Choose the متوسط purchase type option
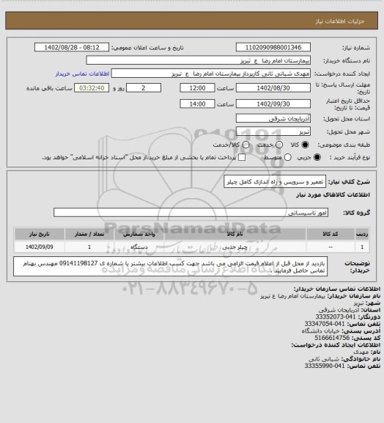The image size is (384, 423). 288,157
